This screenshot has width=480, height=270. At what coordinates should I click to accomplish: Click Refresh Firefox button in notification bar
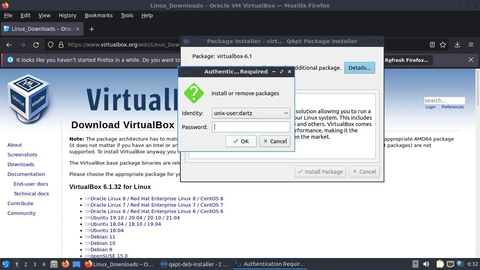pos(406,60)
